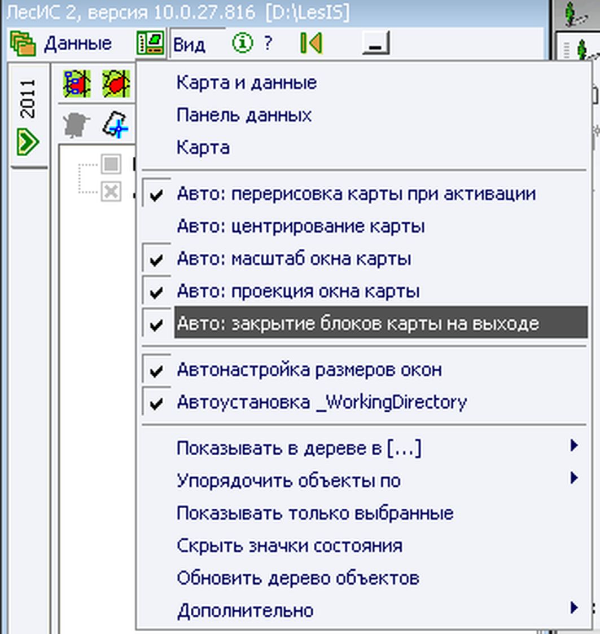Click the red beetle on green icon
The image size is (600, 634).
coord(116,83)
